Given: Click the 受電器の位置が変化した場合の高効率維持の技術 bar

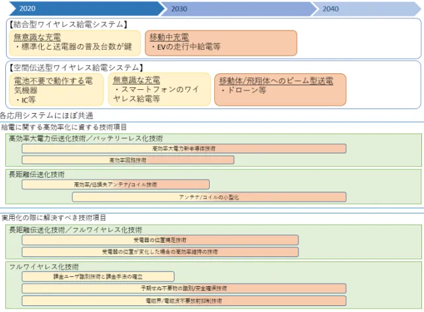Looking at the screenshot, I should point(160,252).
